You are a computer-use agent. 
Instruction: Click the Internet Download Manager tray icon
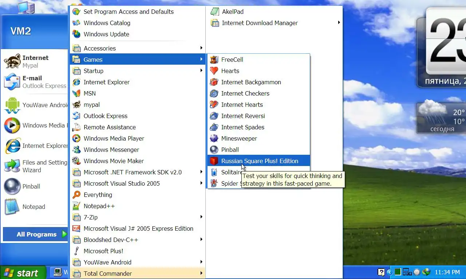pos(426,272)
